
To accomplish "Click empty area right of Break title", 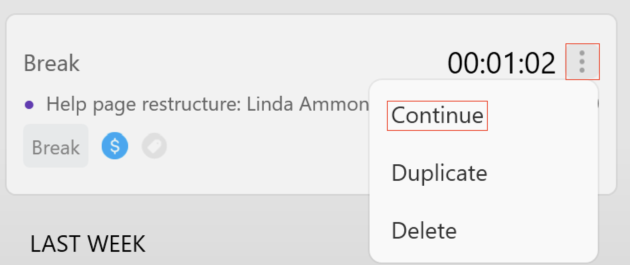I will coord(260,63).
